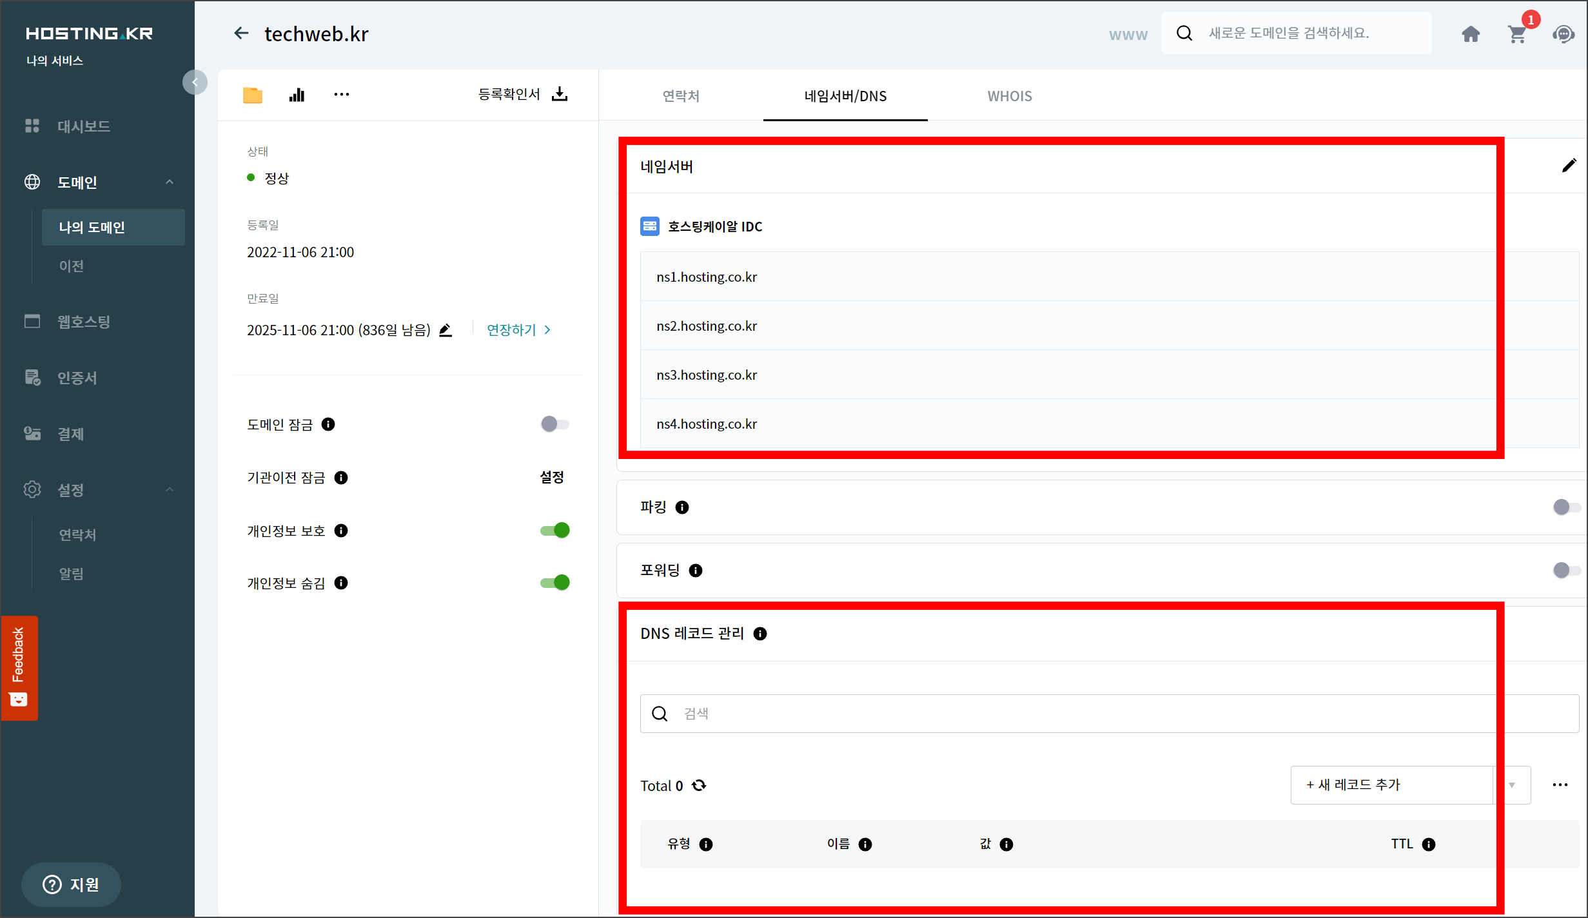Click the 새로운 도메인을 검색하세요 search field
1588x918 pixels.
1297,33
